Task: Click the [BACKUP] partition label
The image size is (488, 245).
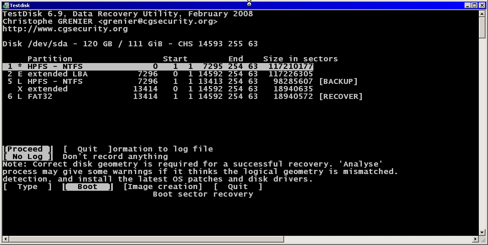Action: [338, 81]
